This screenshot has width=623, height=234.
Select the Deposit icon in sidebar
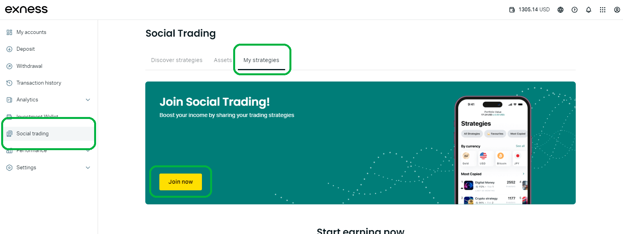point(9,49)
